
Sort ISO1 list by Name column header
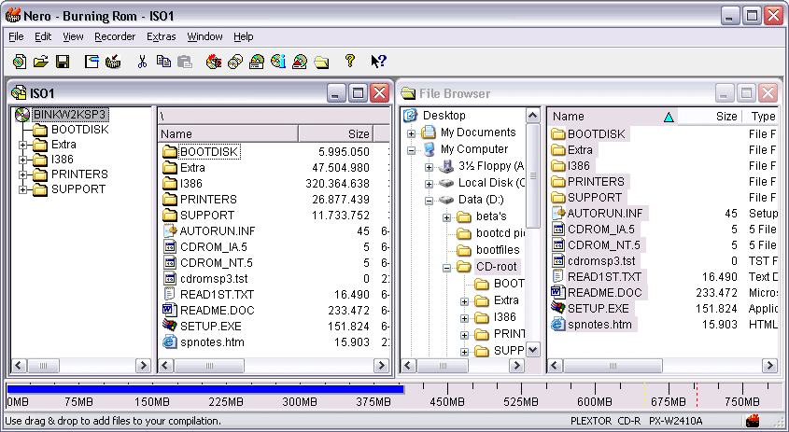tap(229, 133)
